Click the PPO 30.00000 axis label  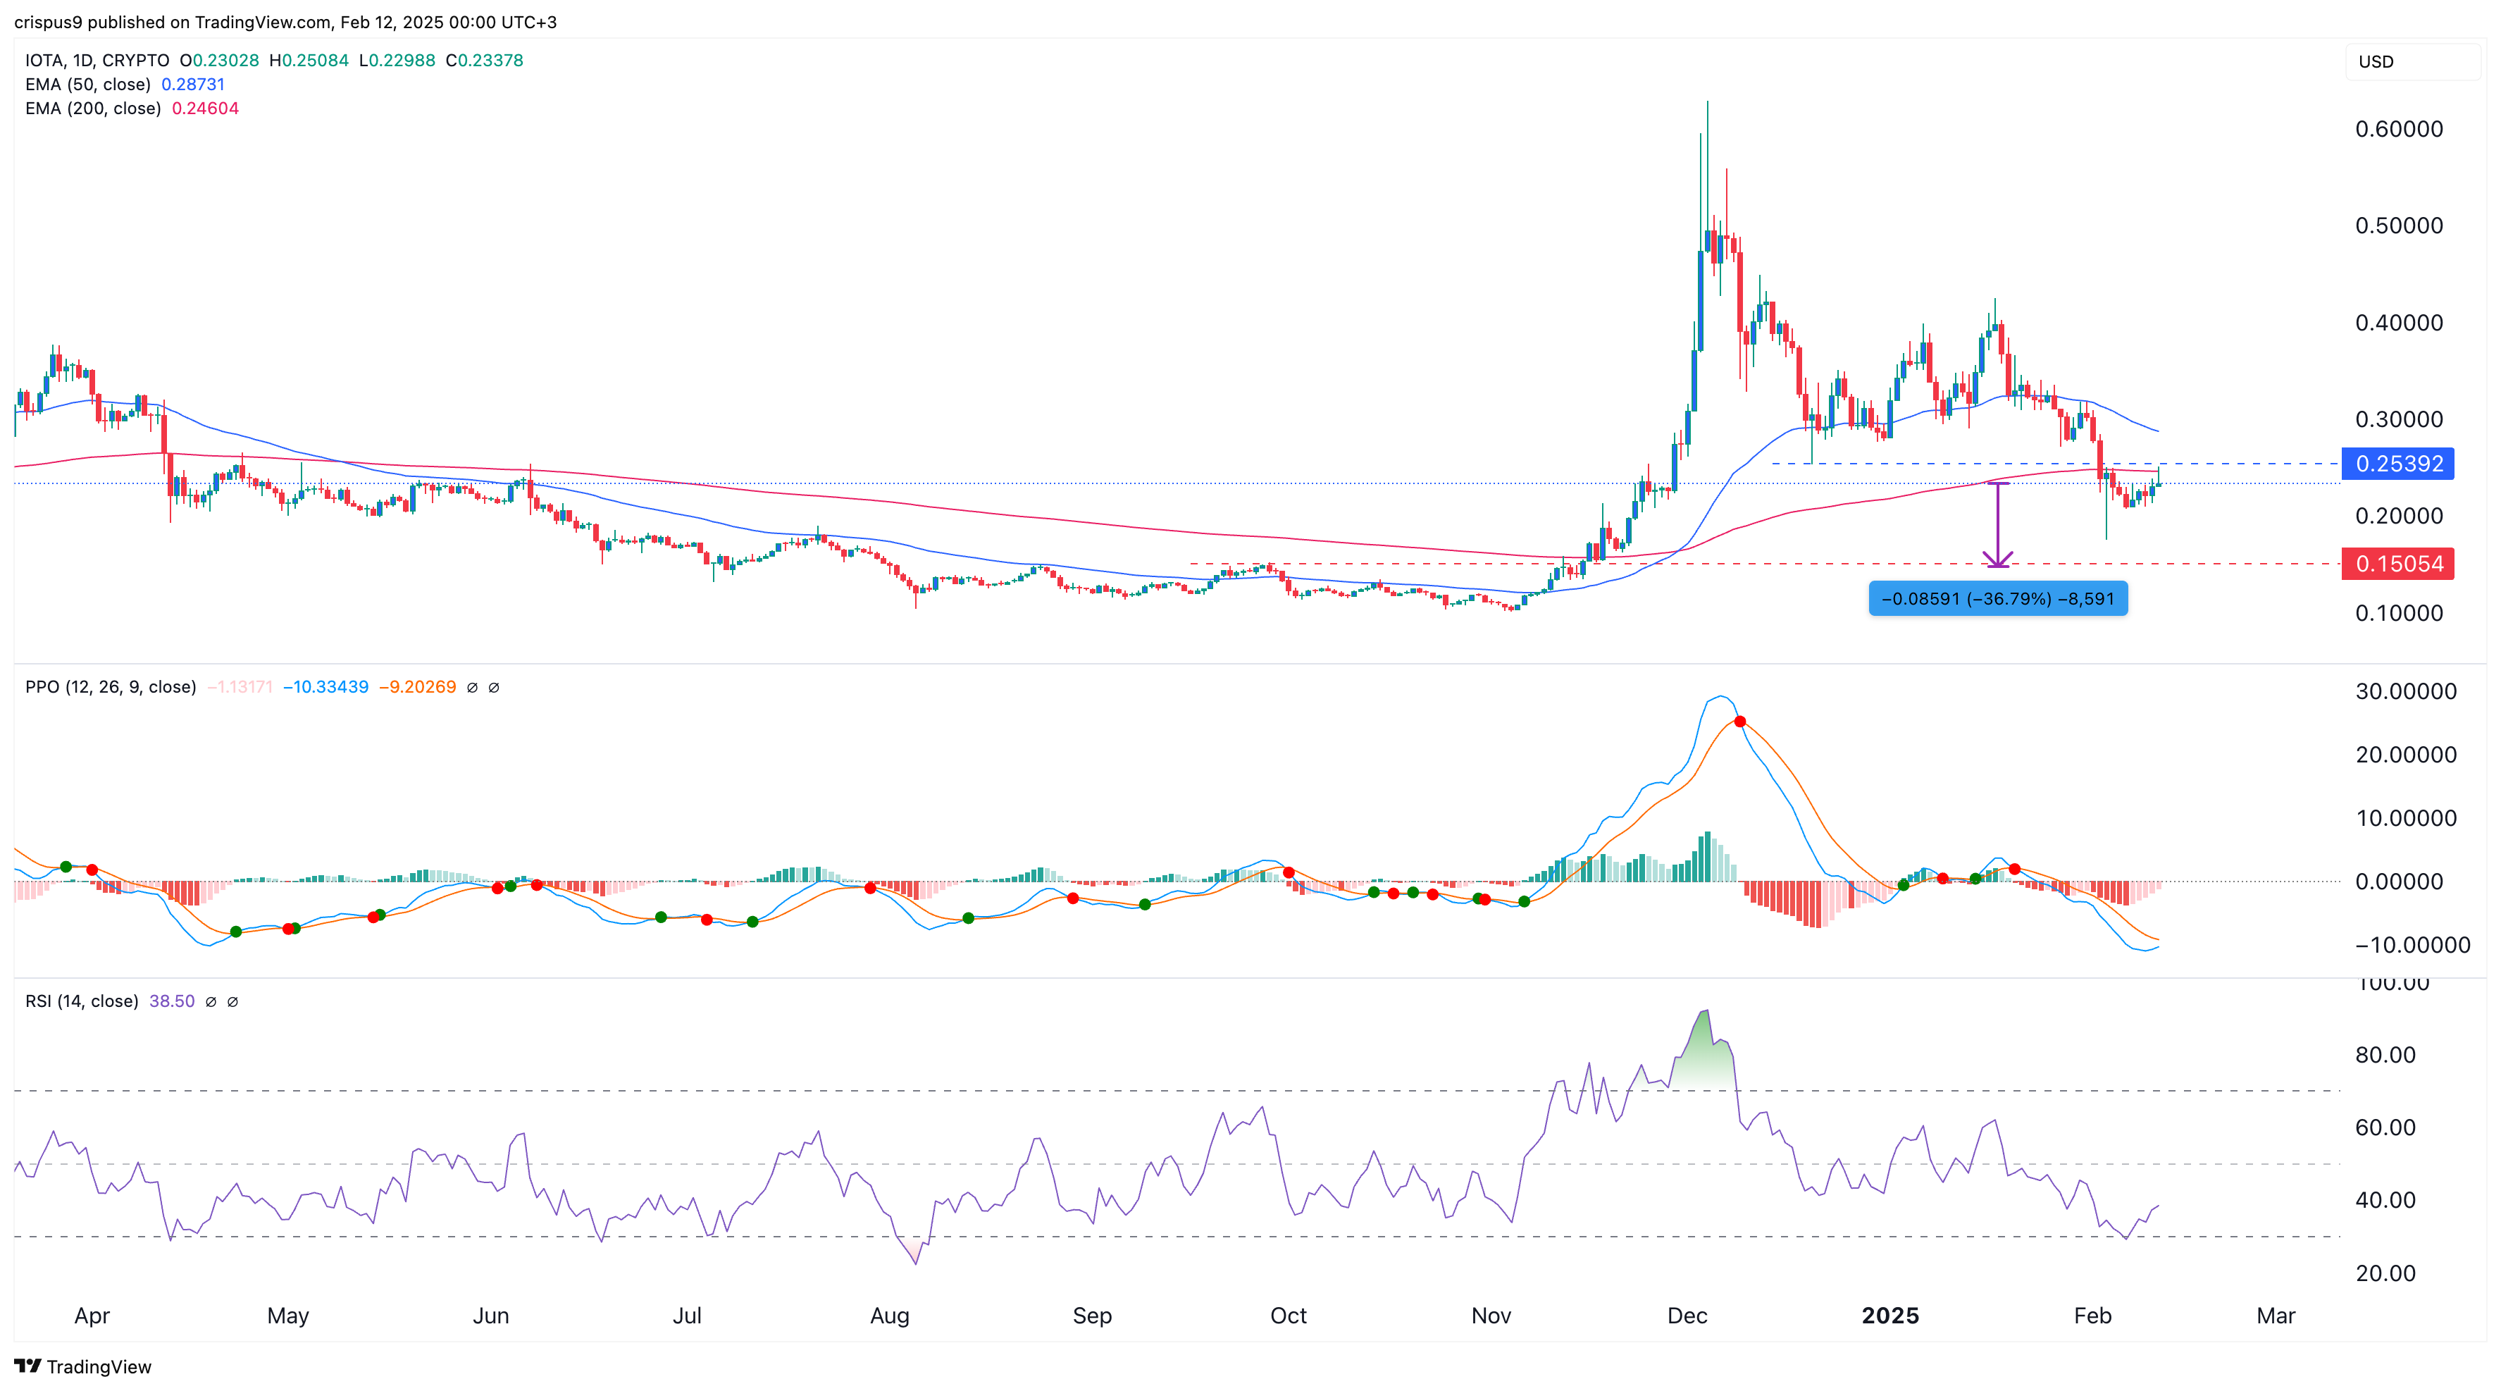point(2406,691)
